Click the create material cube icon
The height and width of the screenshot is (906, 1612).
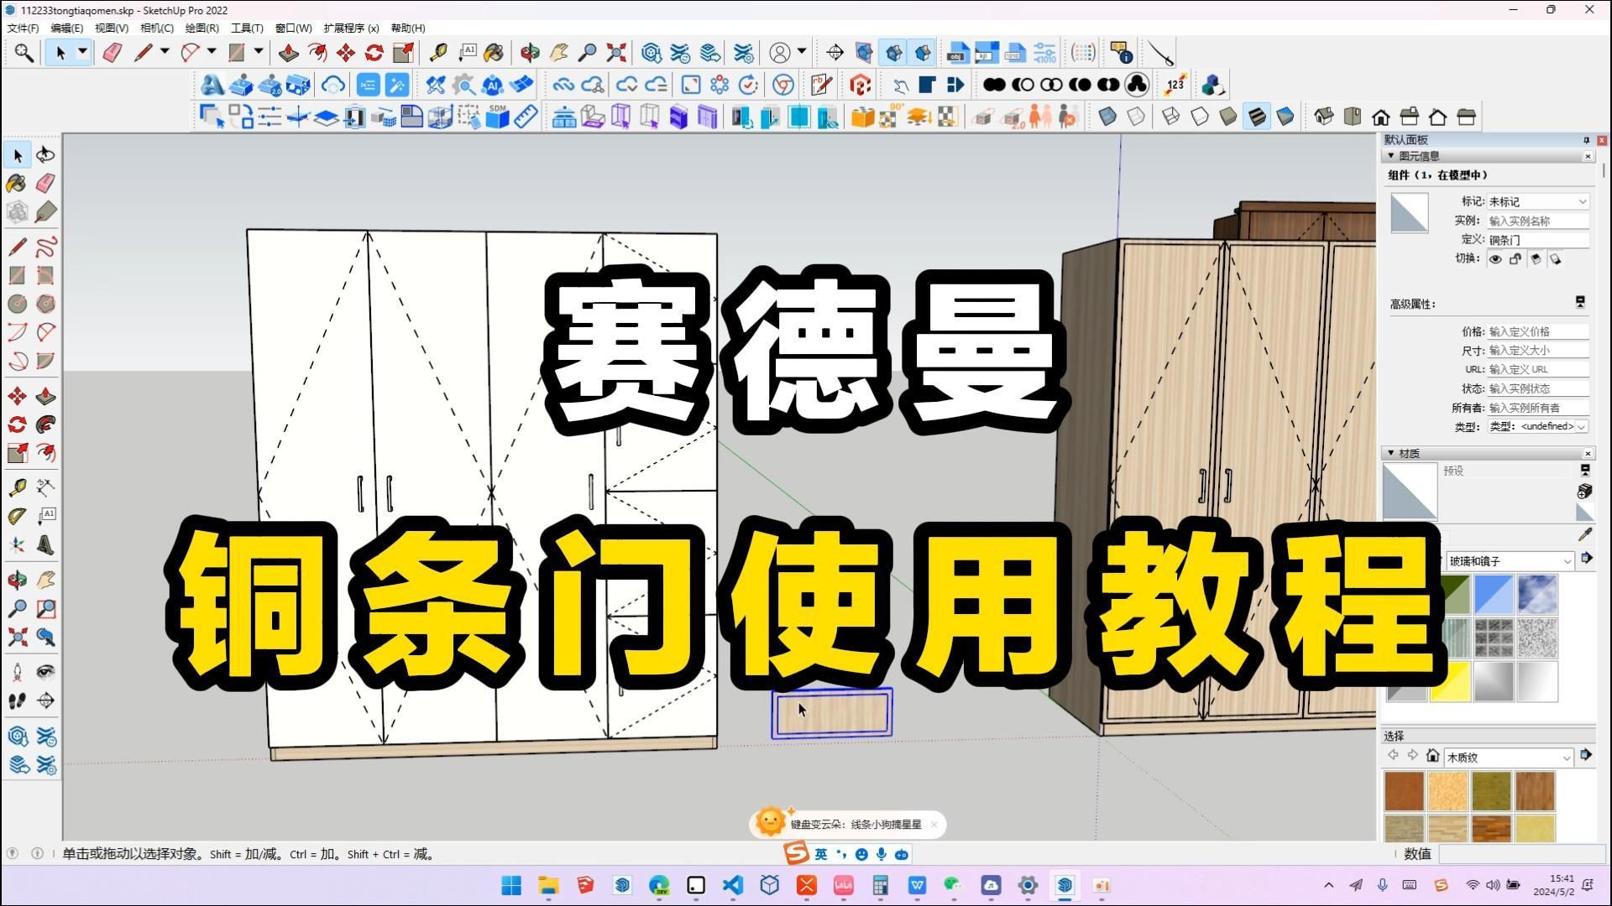click(1585, 491)
